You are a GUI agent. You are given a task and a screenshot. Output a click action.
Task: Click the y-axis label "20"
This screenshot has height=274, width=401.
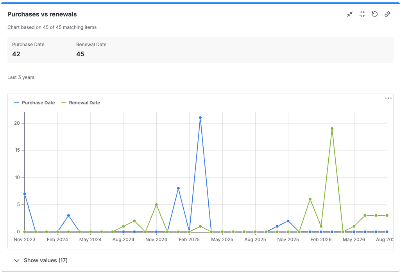17,123
